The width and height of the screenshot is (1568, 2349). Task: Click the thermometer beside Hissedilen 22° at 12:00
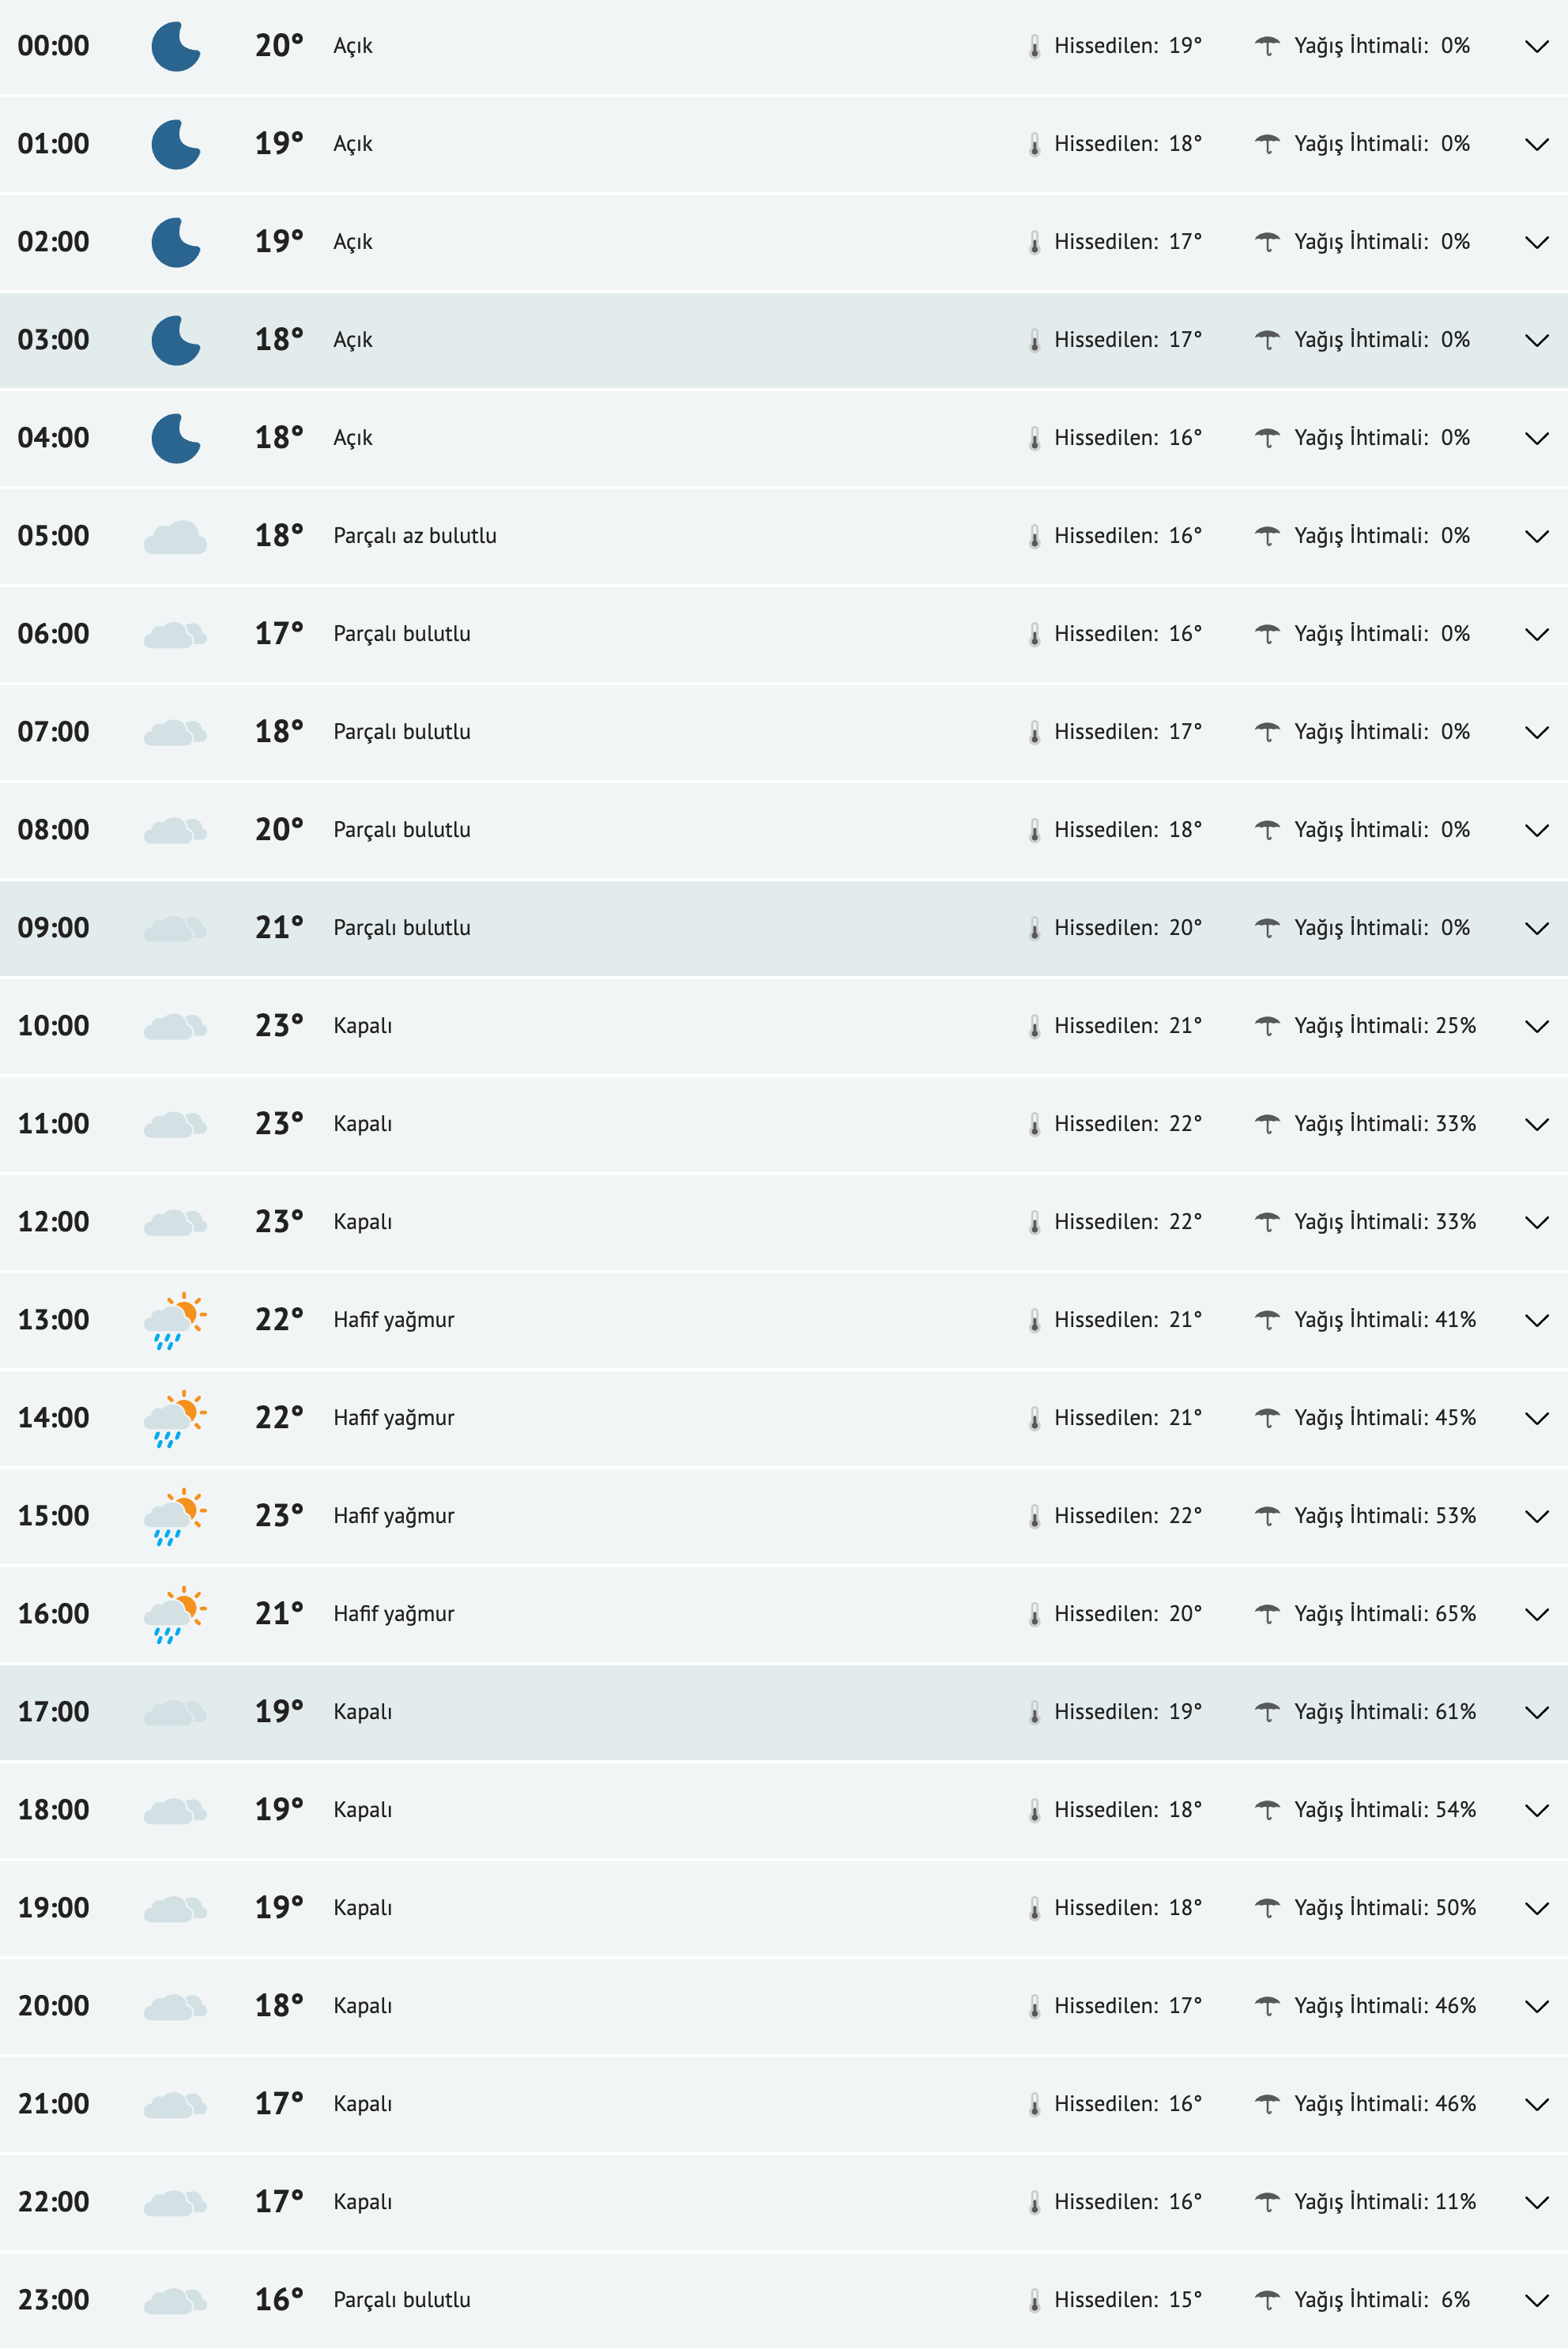coord(1035,1220)
